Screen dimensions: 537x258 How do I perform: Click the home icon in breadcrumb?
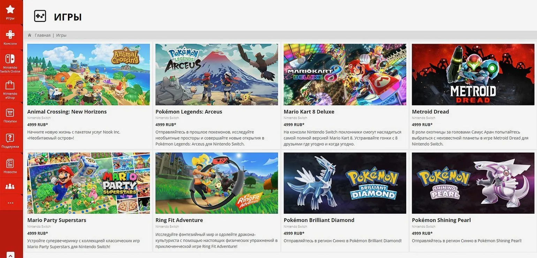pos(30,35)
